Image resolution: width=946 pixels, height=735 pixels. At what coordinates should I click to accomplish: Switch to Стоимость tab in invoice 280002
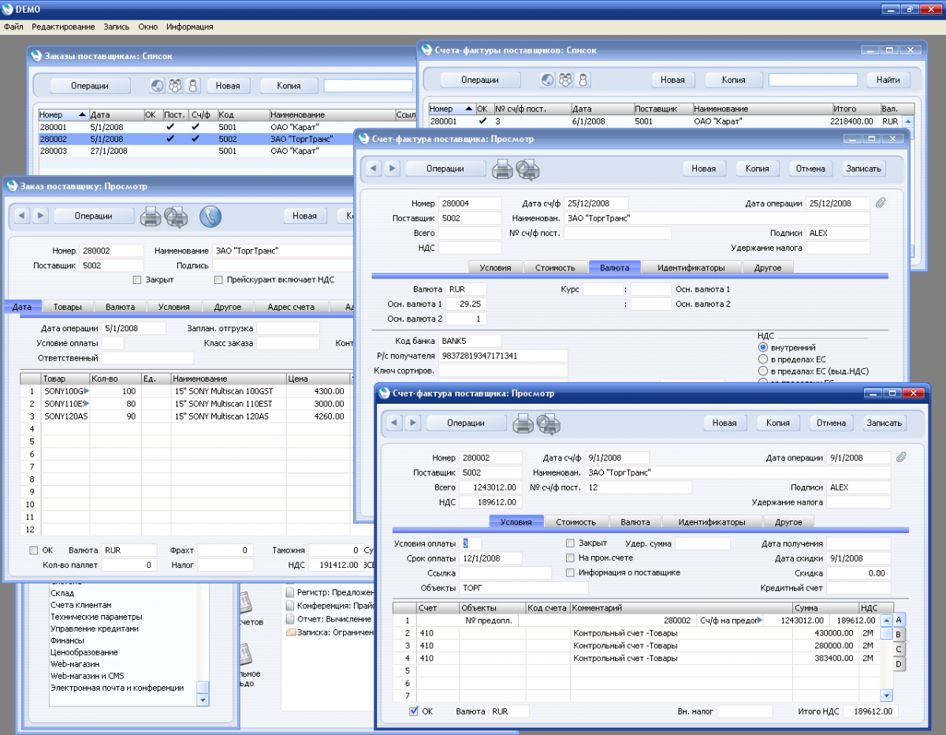pyautogui.click(x=575, y=522)
